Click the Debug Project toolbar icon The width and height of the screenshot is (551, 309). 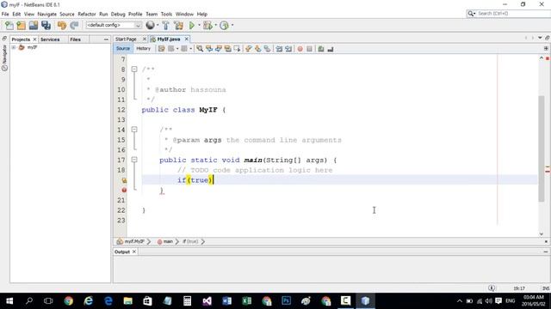coord(207,25)
